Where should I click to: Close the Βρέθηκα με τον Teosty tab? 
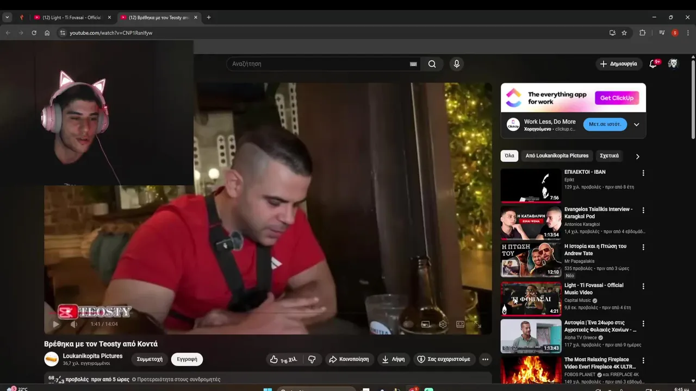196,17
